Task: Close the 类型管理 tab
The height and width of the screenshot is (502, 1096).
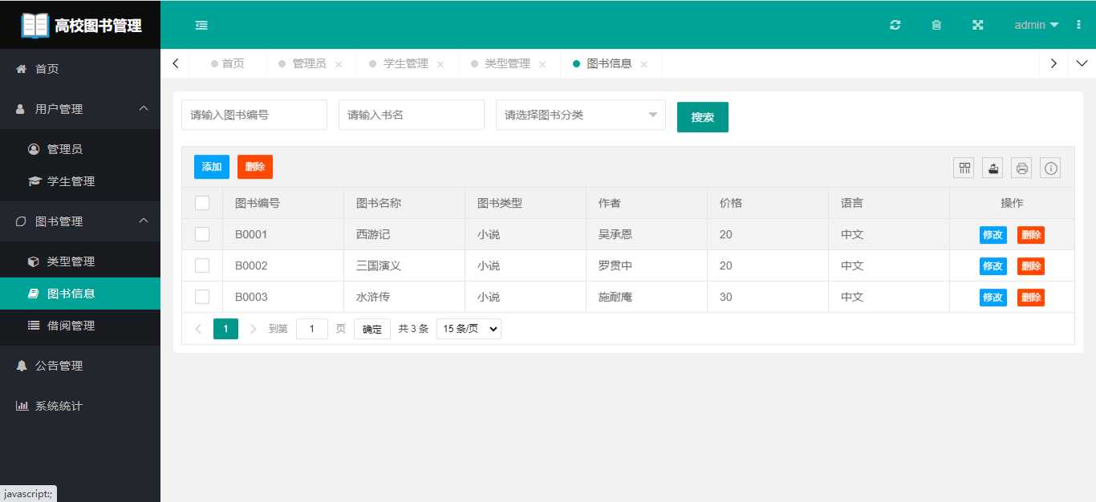Action: pyautogui.click(x=542, y=64)
